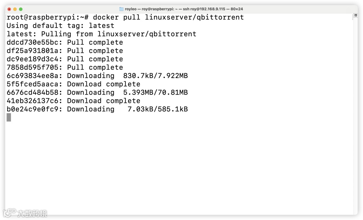Click the layer ID 5f5fced5aaca

click(x=32, y=84)
